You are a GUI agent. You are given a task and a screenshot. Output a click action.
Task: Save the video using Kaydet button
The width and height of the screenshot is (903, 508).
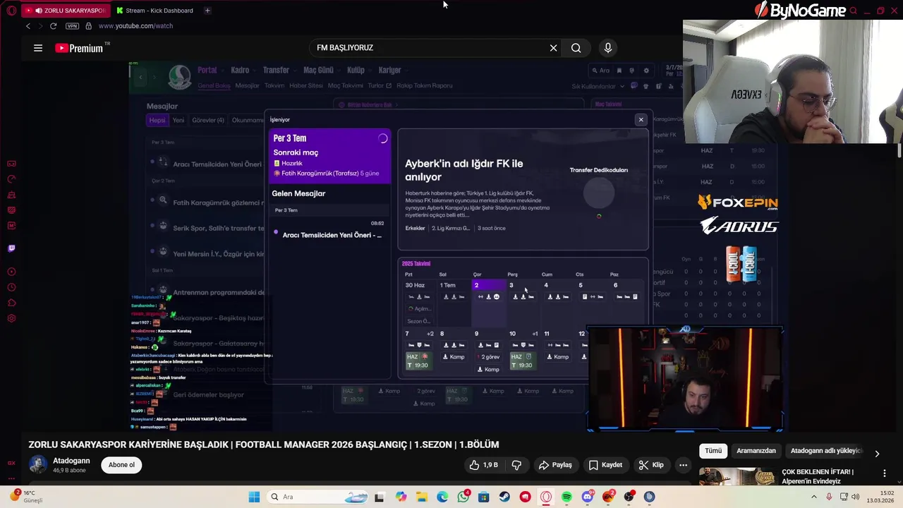tap(605, 465)
